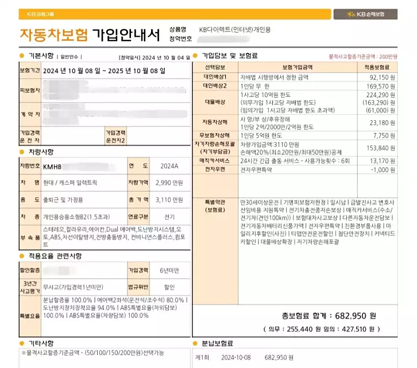The image size is (417, 368).
Task: Select the 자동차보험 가입안내서 title
Action: 90,35
